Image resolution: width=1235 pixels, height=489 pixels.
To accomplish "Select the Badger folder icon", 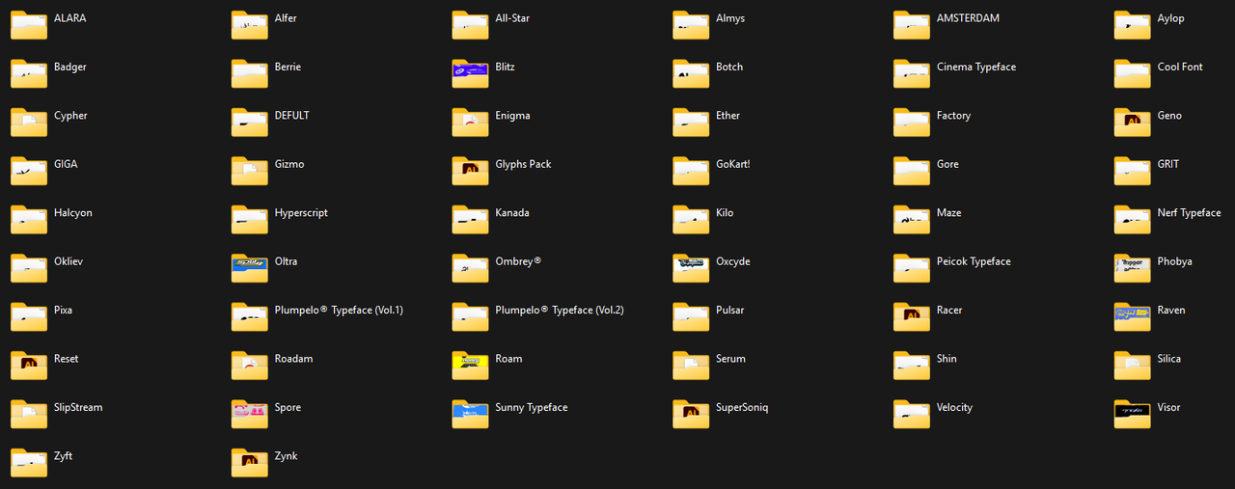I will coord(29,73).
